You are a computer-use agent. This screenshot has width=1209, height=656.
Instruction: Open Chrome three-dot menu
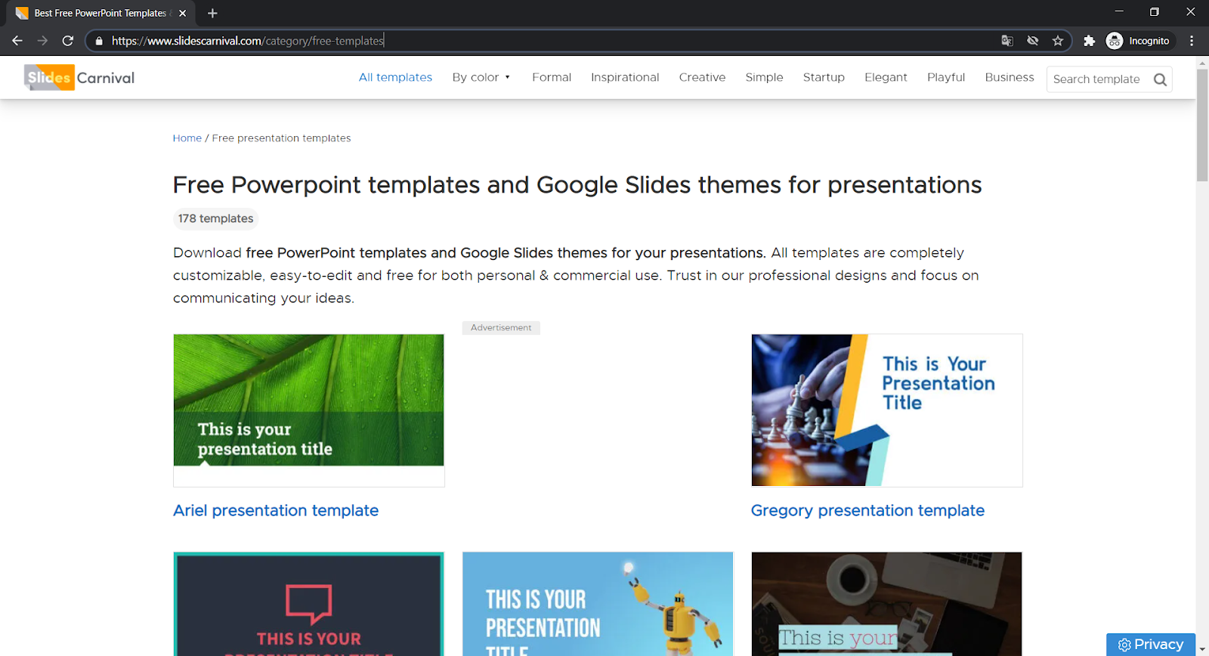pos(1192,41)
